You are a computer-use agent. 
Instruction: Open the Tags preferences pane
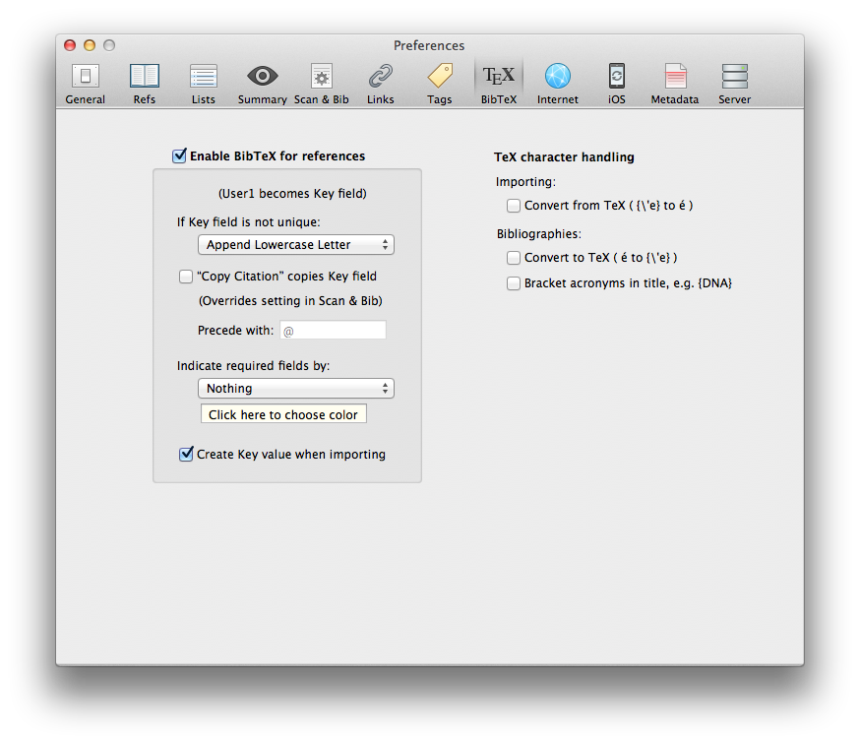tap(440, 83)
